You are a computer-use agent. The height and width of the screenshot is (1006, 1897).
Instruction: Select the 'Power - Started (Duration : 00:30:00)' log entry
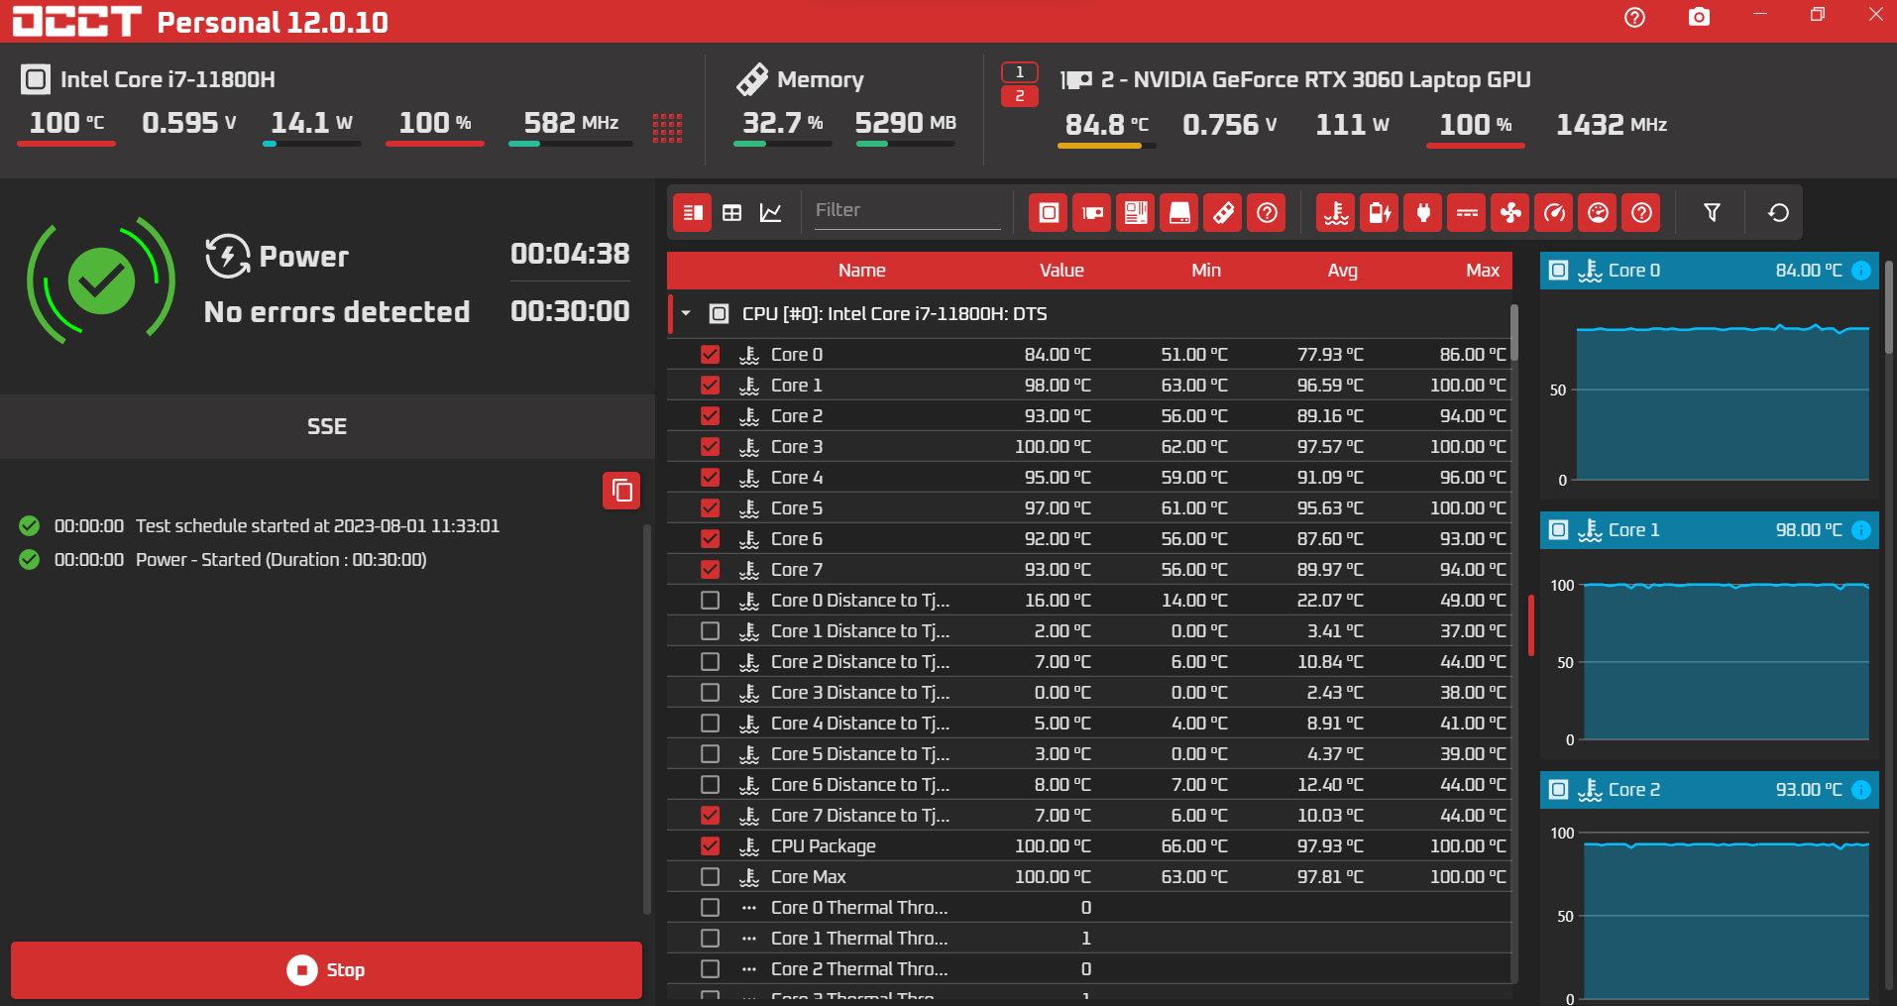(x=281, y=560)
